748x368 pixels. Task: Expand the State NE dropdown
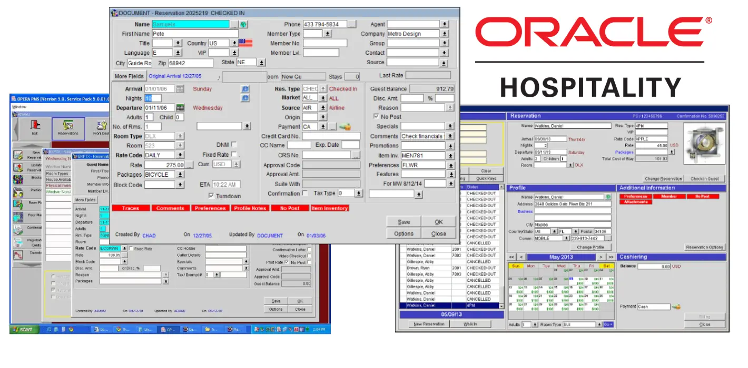pos(261,63)
